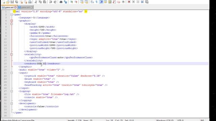Click the controls value false on line 32
The width and height of the screenshot is (216, 121).
[x=40, y=107]
